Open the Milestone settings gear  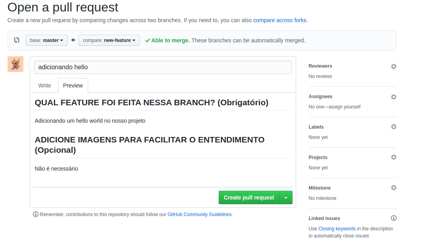(x=393, y=188)
